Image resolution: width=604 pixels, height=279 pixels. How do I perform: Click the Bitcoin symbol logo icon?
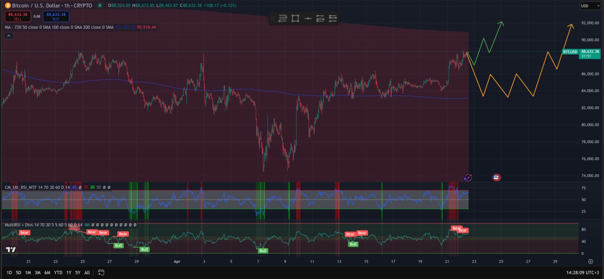[x=7, y=6]
